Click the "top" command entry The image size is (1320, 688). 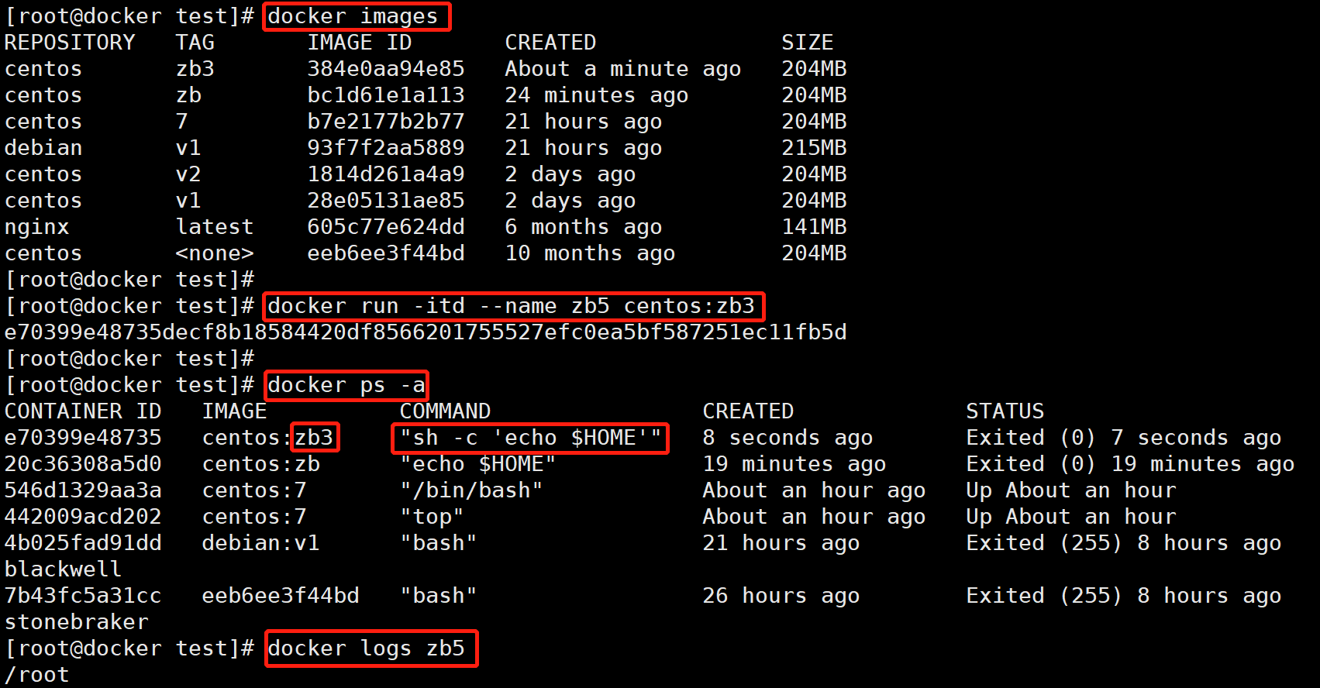[432, 517]
